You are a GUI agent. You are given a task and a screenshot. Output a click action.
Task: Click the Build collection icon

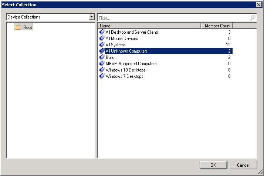[102, 57]
